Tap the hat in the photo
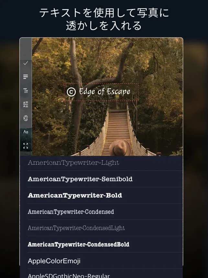This screenshot has height=278, width=208. click(120, 148)
